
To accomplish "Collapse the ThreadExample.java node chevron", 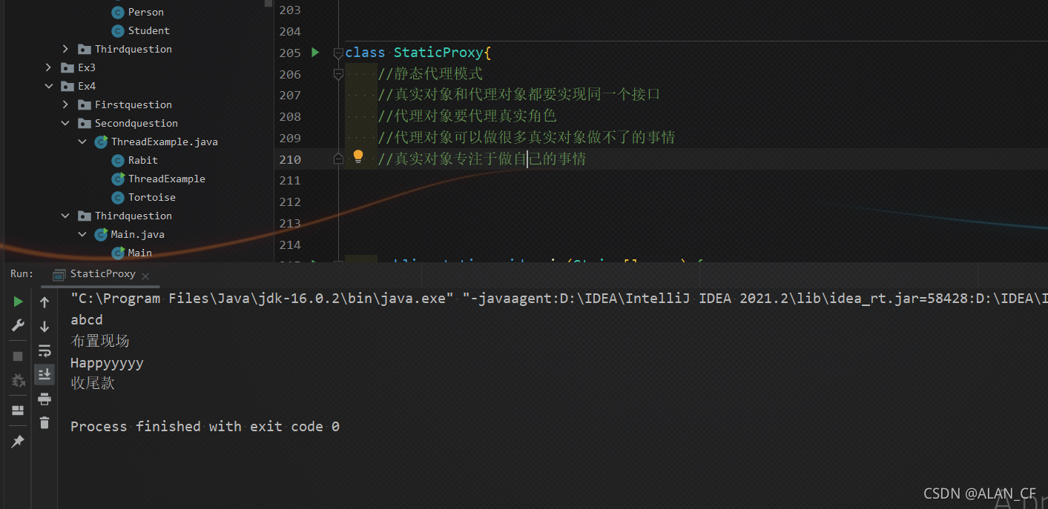I will pyautogui.click(x=82, y=142).
